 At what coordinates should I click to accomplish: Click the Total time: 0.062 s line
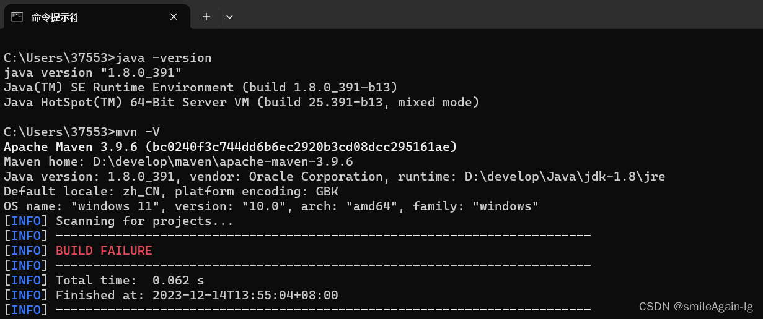point(130,281)
